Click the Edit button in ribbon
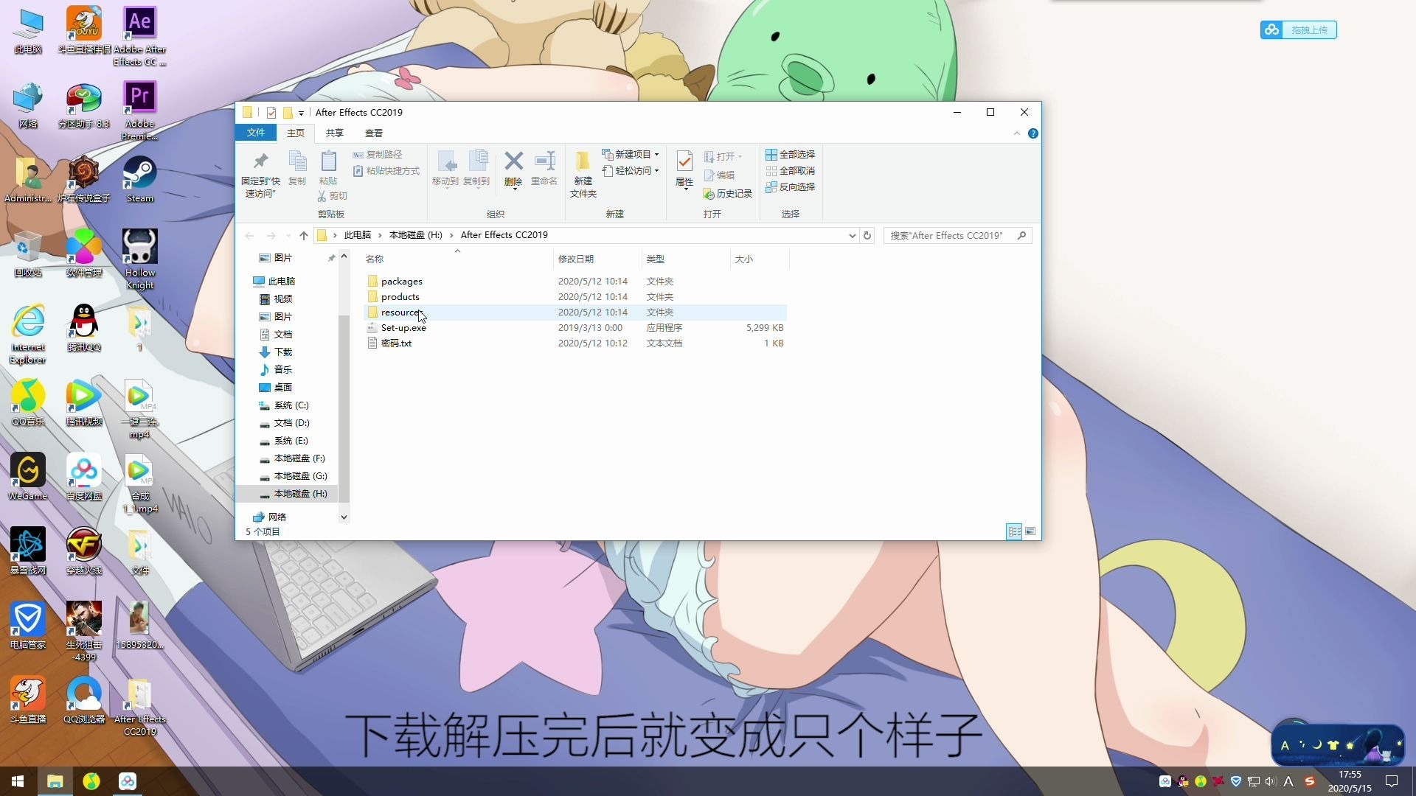The width and height of the screenshot is (1416, 796). tap(719, 176)
